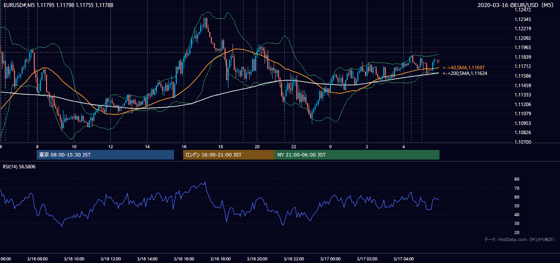Click price scale value 1.12345

(523, 19)
